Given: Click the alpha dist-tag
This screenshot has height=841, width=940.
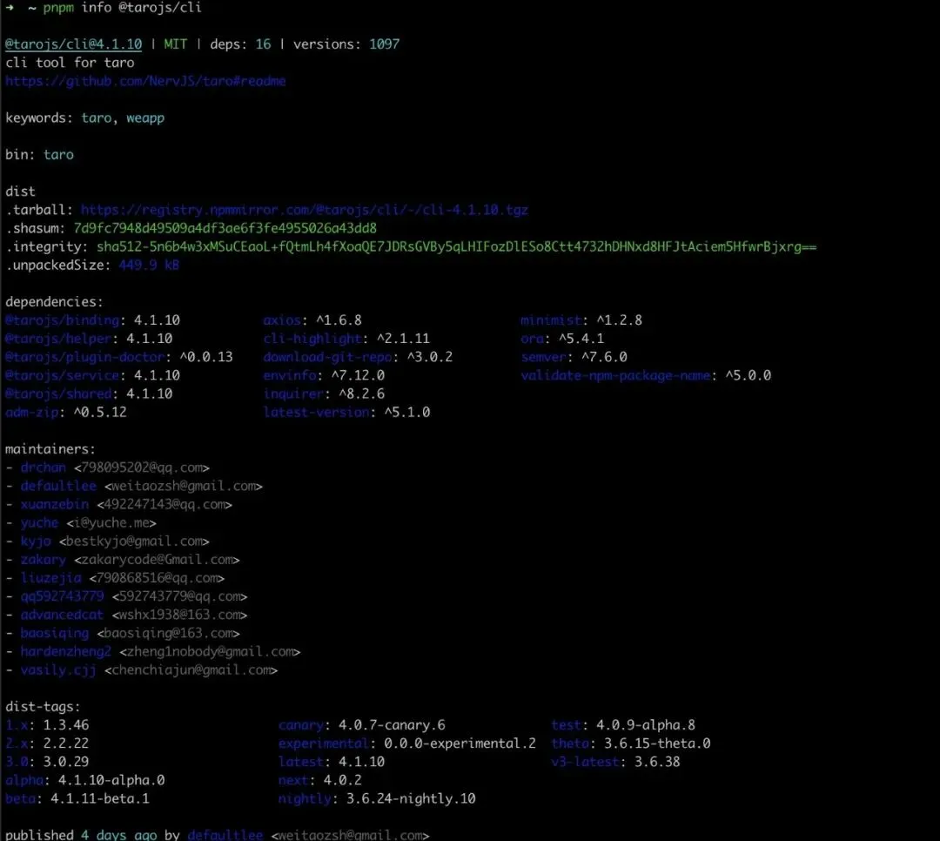Looking at the screenshot, I should coord(24,780).
